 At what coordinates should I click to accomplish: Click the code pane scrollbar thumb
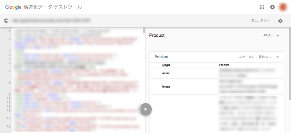(144, 31)
